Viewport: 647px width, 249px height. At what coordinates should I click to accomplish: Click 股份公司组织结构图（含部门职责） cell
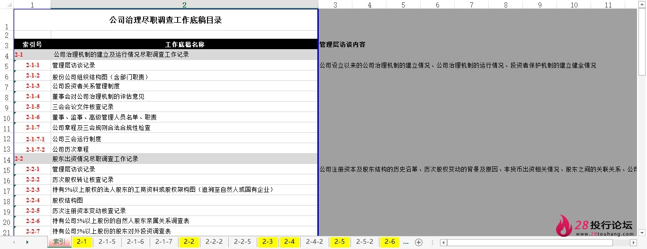(184, 76)
